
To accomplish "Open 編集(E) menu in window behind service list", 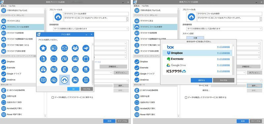I will point(137,6).
